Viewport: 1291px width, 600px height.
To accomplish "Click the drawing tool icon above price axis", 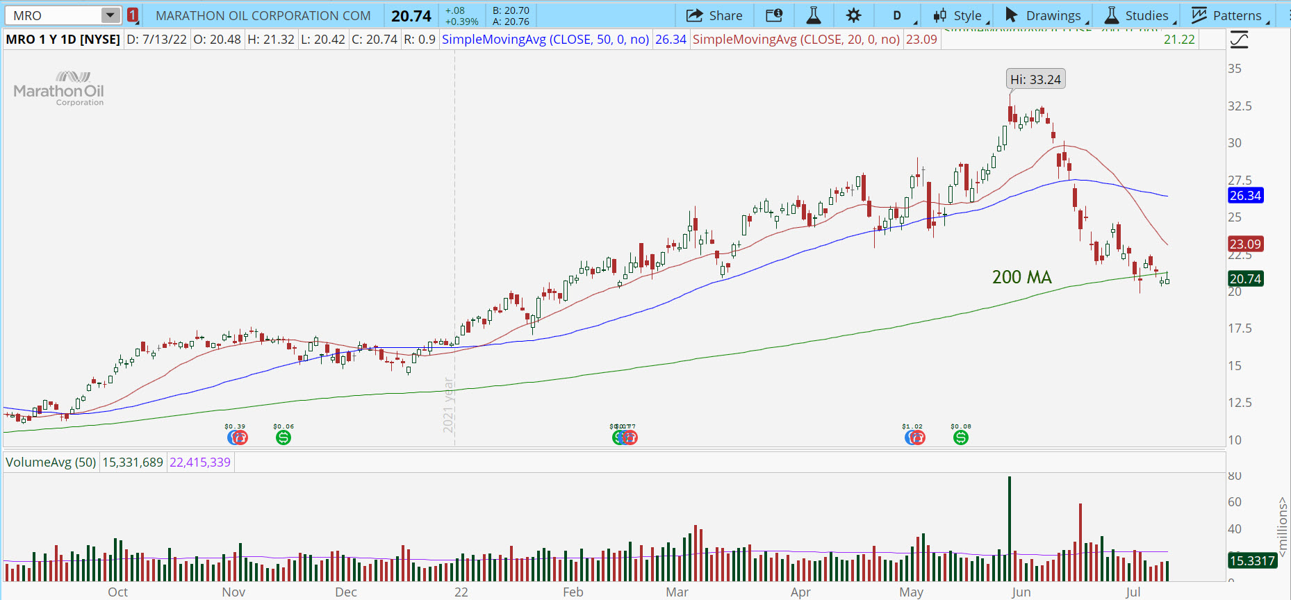I will click(1239, 40).
